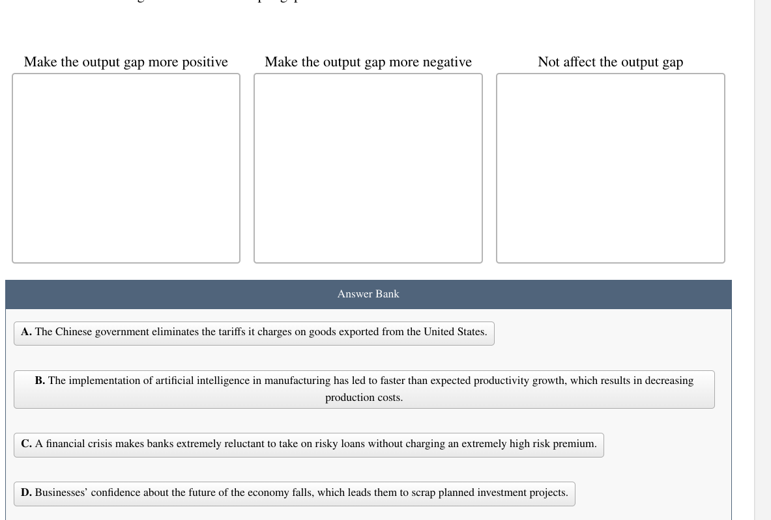This screenshot has height=520, width=771.
Task: Select answer option B about artificial intelligence productivity
Action: [364, 389]
